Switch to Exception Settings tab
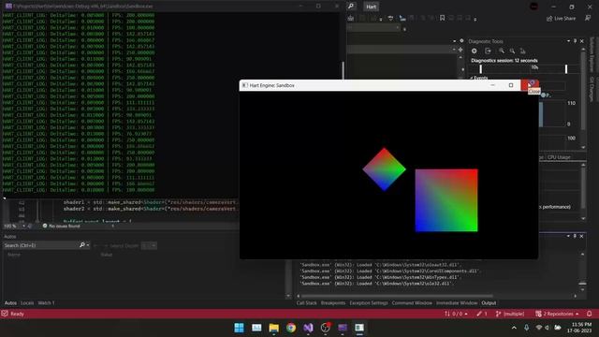This screenshot has height=337, width=599. pos(369,303)
